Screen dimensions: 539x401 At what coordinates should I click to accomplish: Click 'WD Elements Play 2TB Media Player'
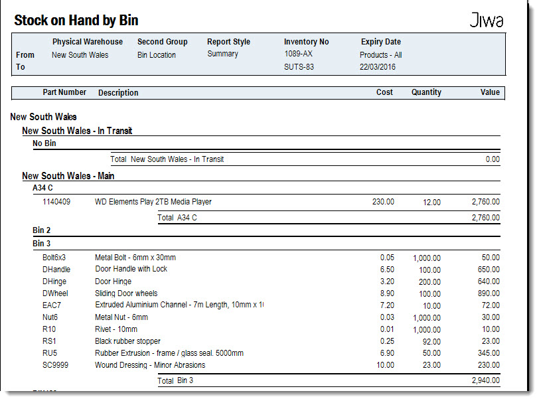coord(153,202)
